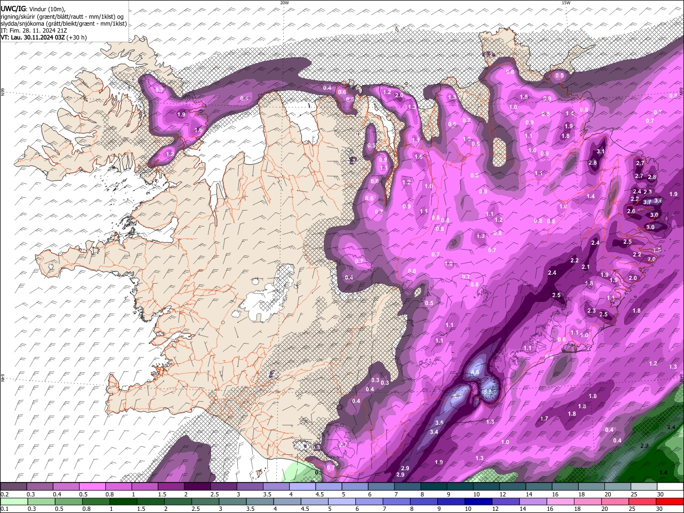Click the map value '2.1'

click(x=586, y=267)
